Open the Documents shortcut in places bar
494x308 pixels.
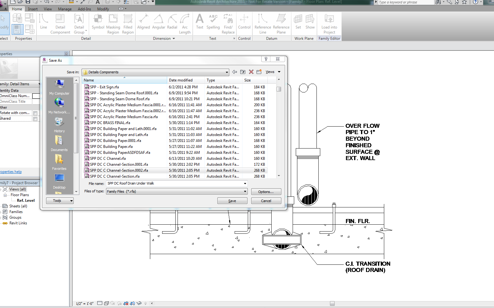tap(59, 144)
